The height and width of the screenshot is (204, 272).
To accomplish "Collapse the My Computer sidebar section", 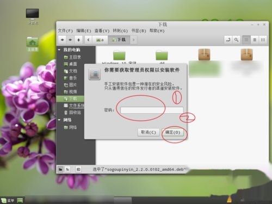I will (59, 50).
